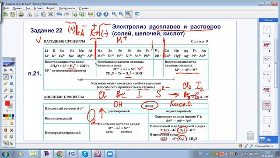Pick the green color swatch

[10, 116]
